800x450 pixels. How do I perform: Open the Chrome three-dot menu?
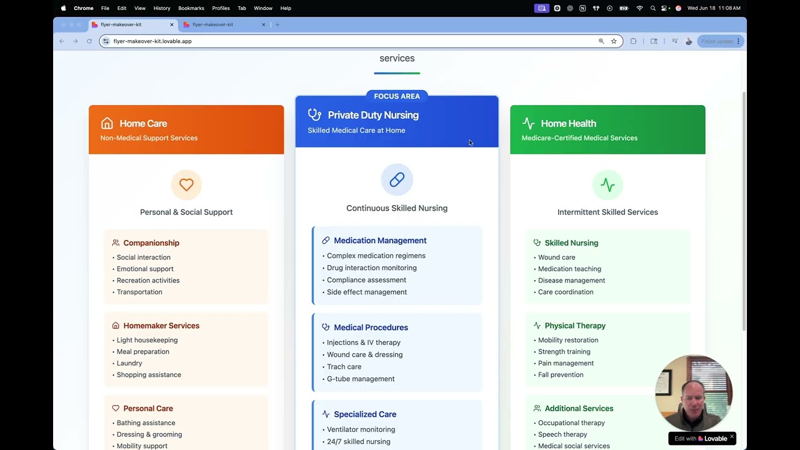tap(738, 41)
